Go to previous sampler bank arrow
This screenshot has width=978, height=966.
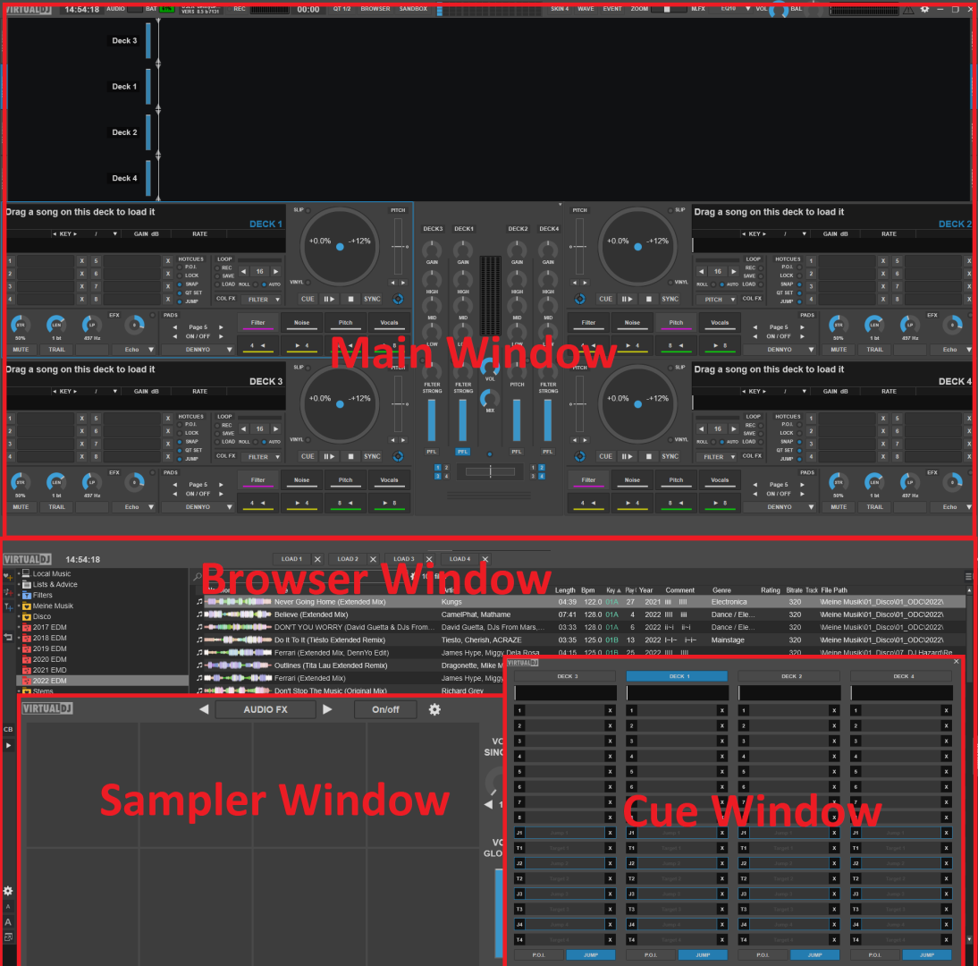pyautogui.click(x=204, y=709)
